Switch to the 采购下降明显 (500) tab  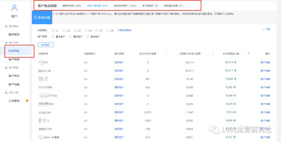[98, 6]
